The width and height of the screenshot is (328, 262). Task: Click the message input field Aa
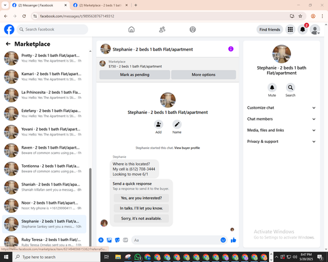[x=179, y=240]
